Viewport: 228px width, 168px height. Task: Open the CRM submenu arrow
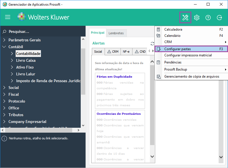pos(225,42)
